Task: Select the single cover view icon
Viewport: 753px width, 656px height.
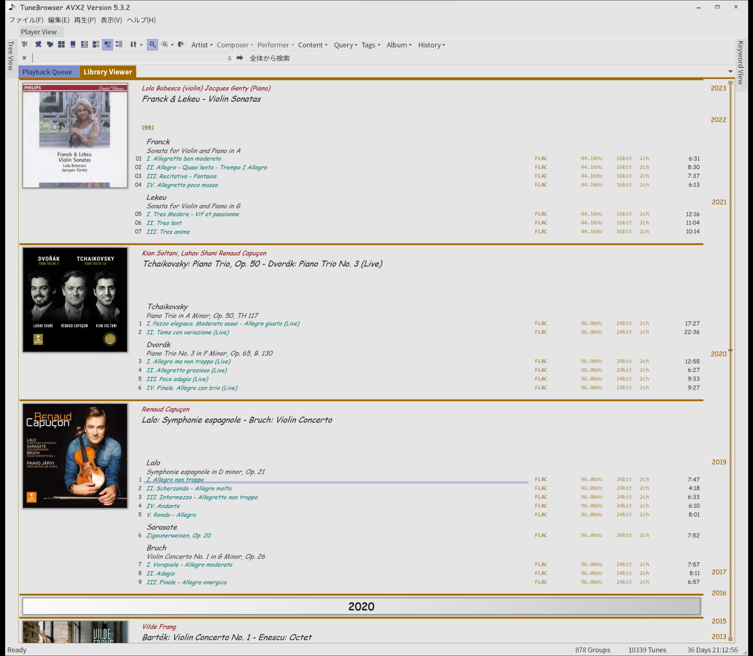Action: point(73,45)
